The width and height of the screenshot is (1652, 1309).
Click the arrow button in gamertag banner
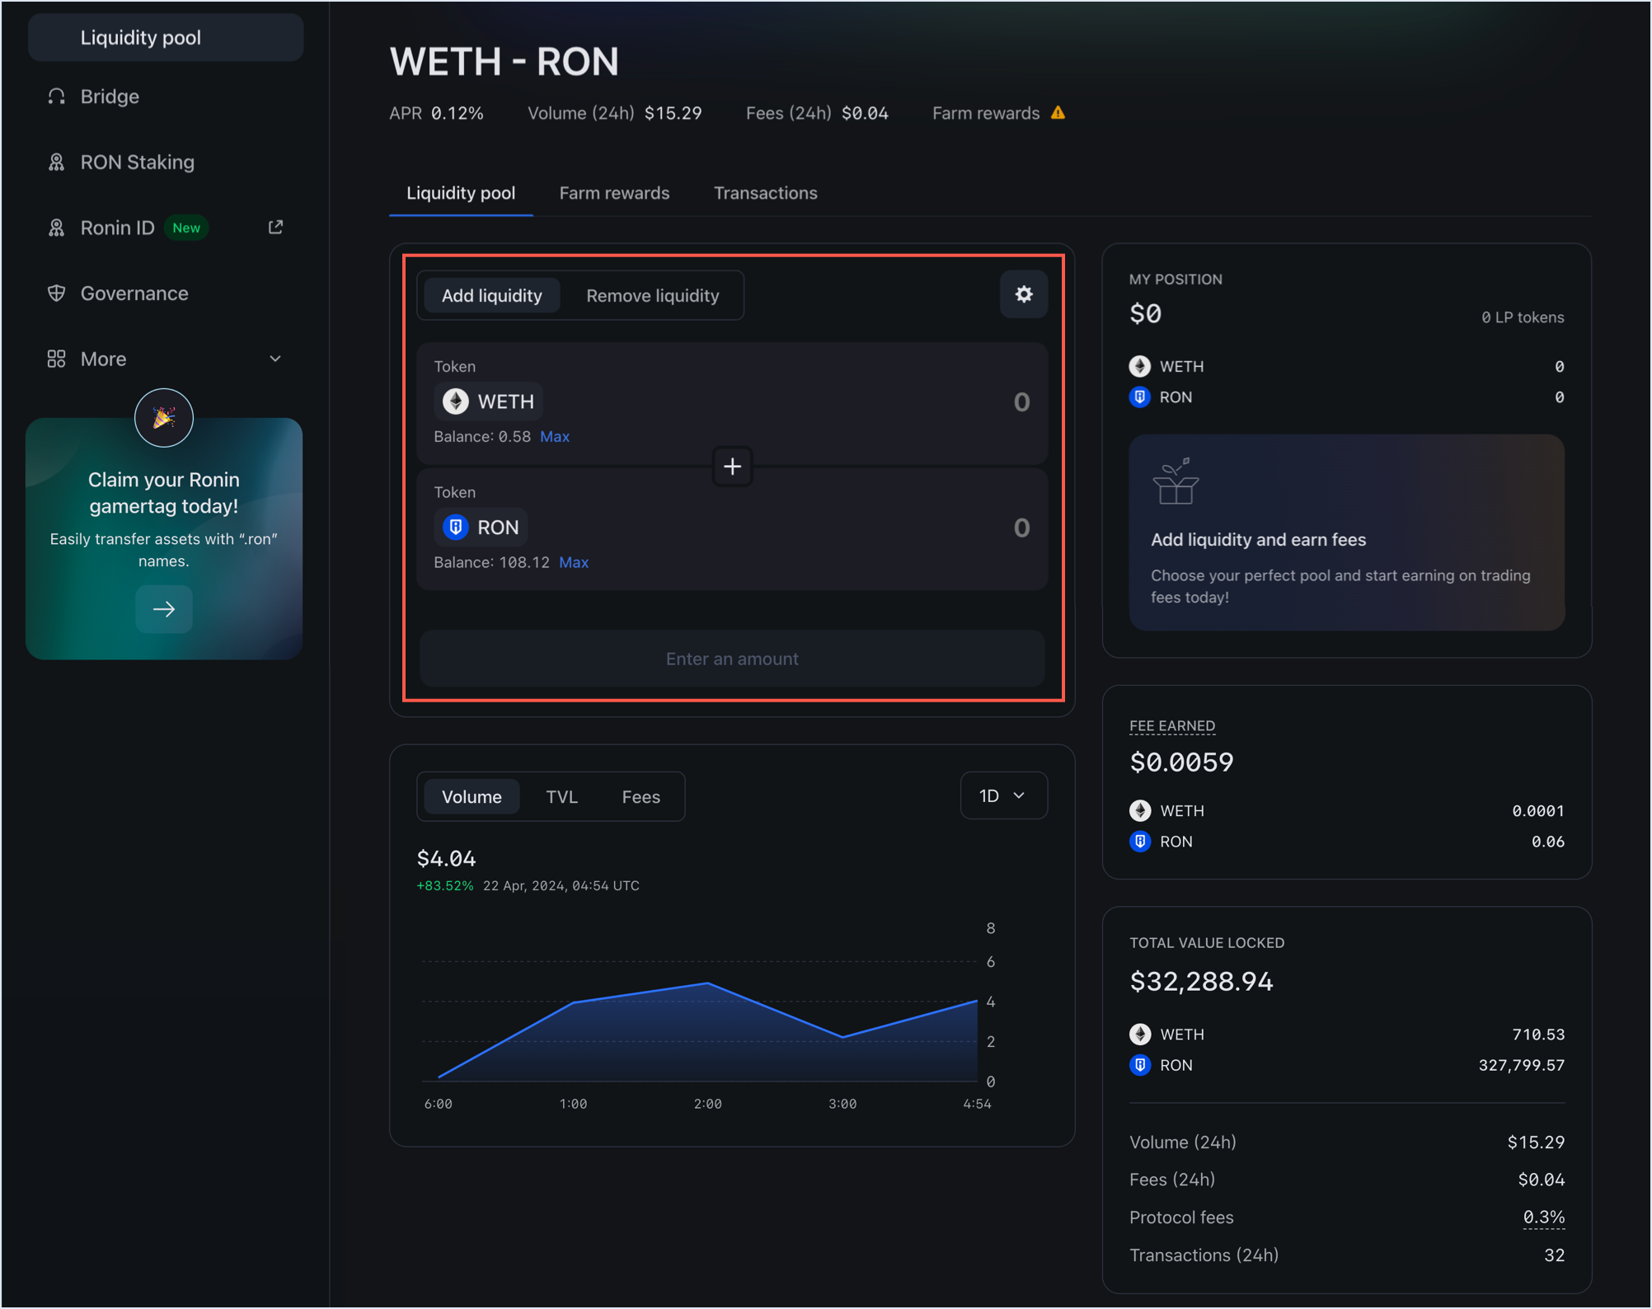pyautogui.click(x=164, y=609)
